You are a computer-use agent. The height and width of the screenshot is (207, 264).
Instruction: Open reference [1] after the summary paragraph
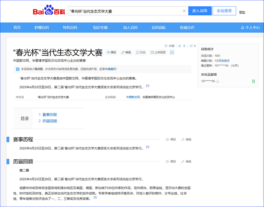point(148,86)
